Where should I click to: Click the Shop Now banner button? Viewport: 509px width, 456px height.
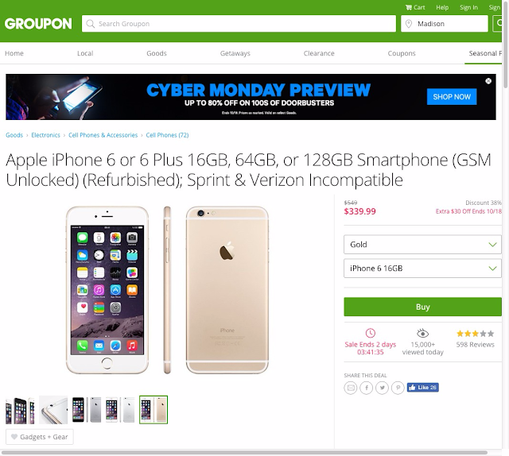pos(452,97)
